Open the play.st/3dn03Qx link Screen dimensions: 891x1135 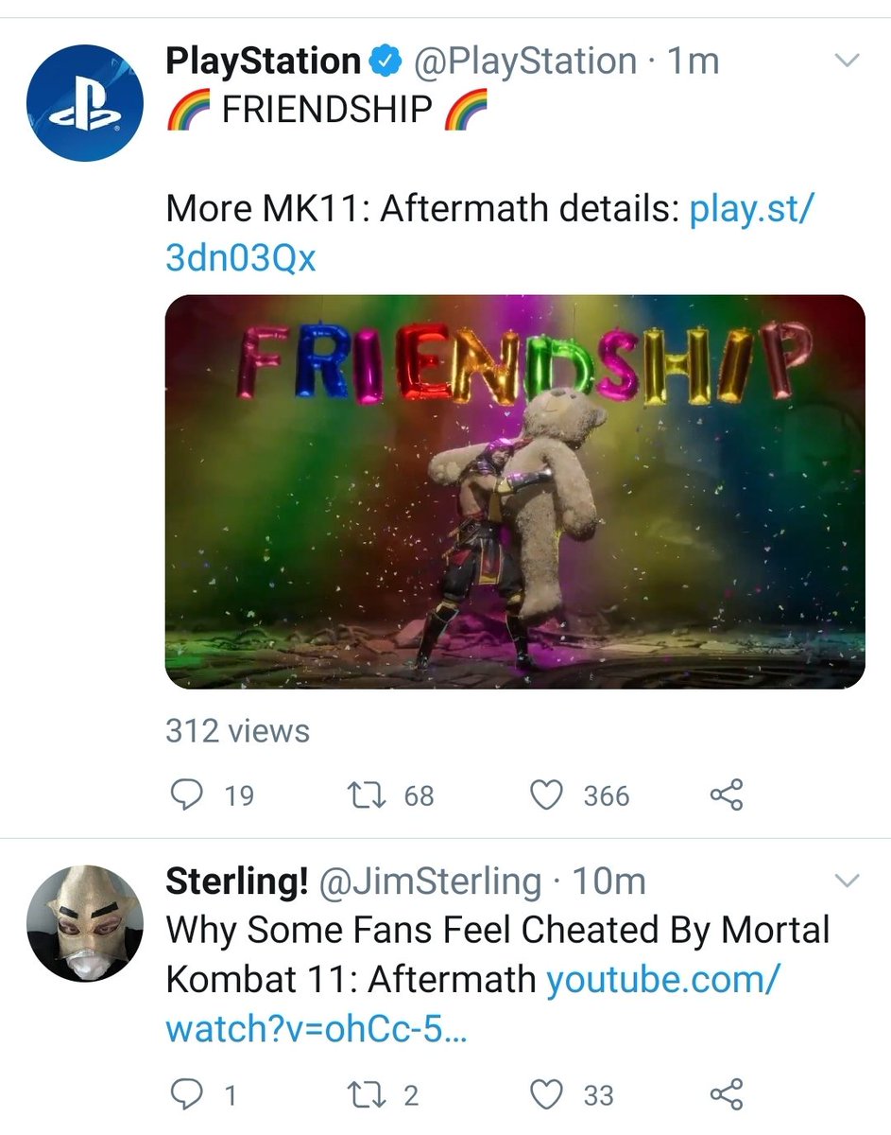489,233
